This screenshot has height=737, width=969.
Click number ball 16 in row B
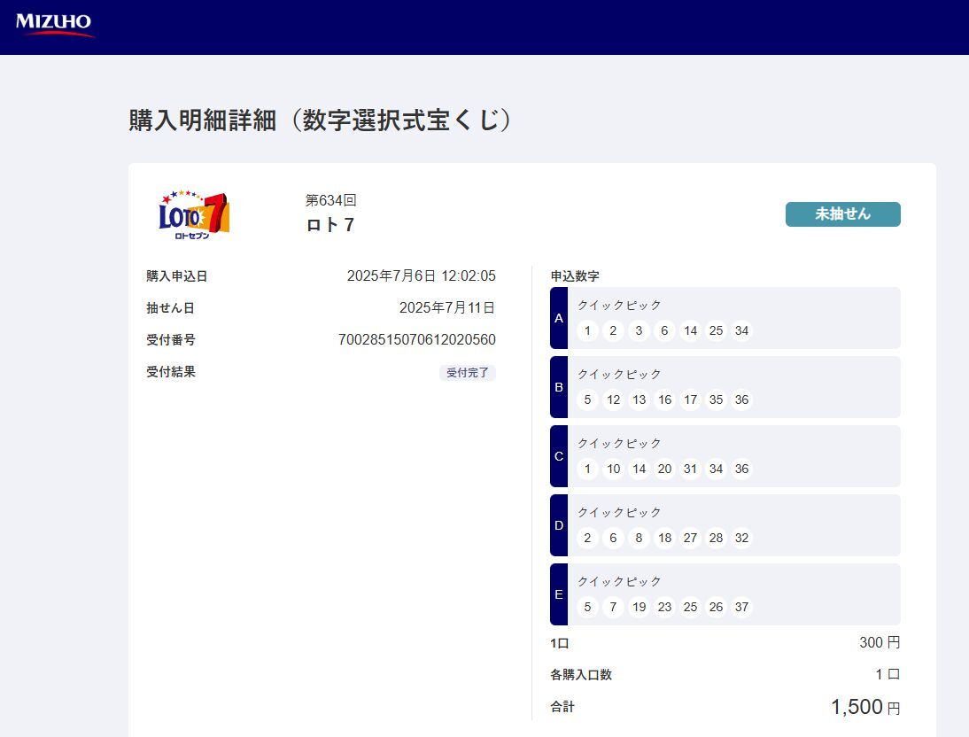(665, 400)
